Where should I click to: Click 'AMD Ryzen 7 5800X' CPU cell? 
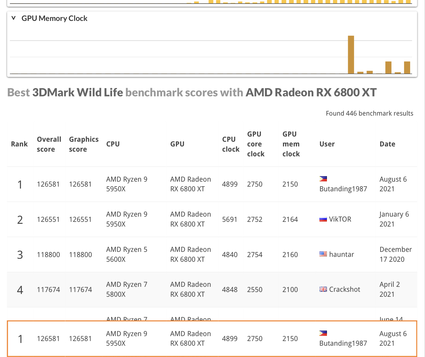tap(127, 289)
